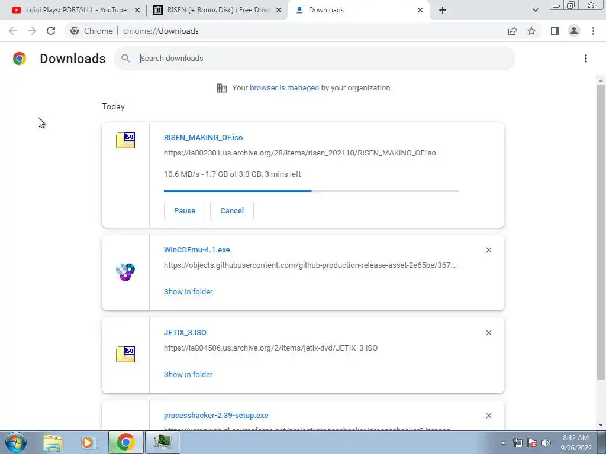Remove processhacker-2.39-setup.exe from the list
Screen dimensions: 606x454
coord(488,416)
